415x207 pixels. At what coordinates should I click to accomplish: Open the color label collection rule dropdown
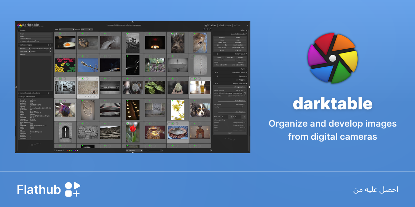(25, 51)
